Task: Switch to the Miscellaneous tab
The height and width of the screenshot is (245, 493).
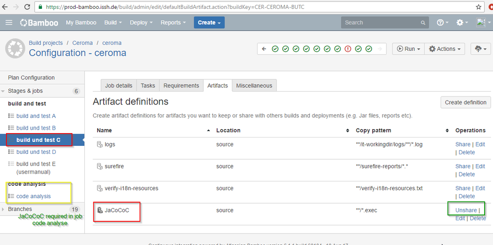Action: pyautogui.click(x=254, y=85)
